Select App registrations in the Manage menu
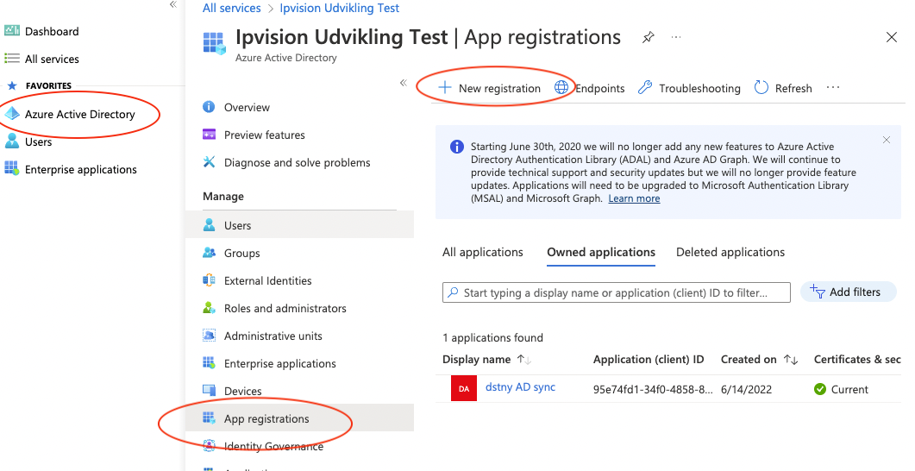Screen dimensions: 915x471 click(x=299, y=418)
